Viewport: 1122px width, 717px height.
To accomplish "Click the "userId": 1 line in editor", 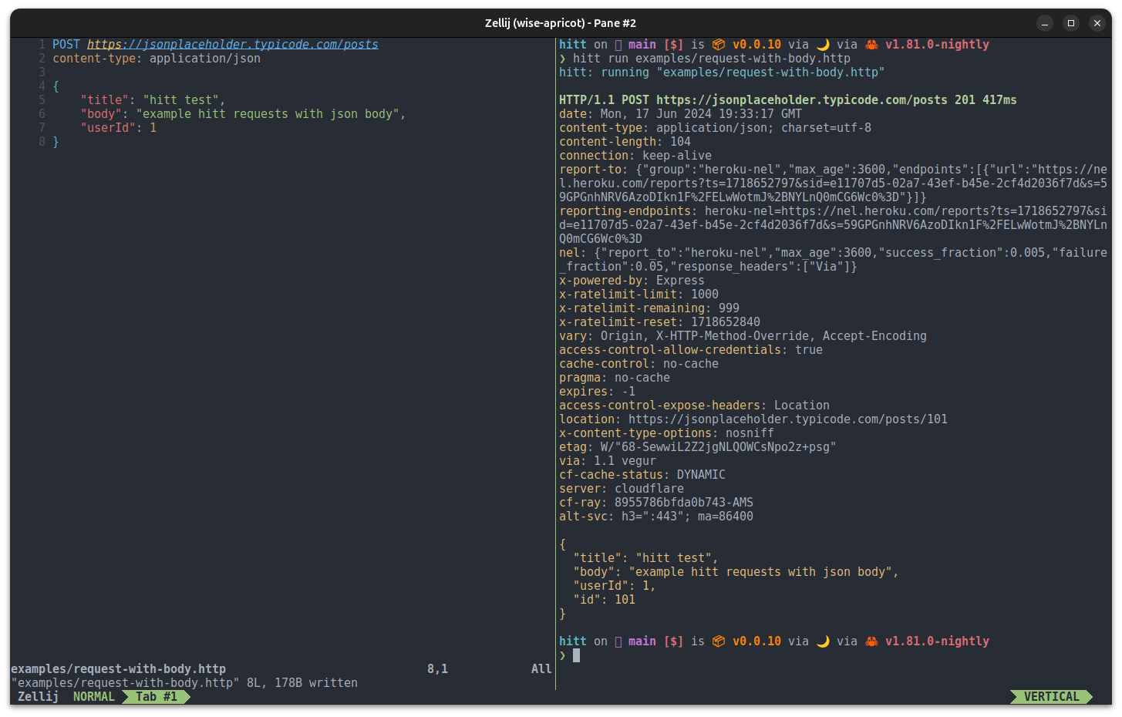I will coord(118,128).
